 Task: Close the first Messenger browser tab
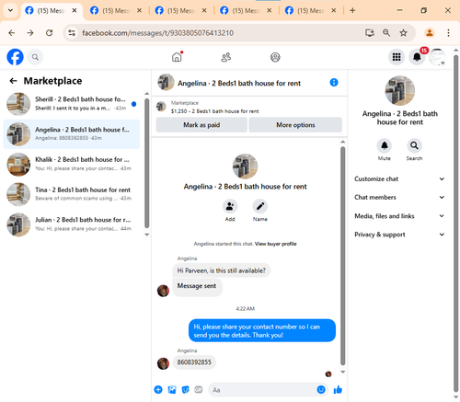(75, 10)
